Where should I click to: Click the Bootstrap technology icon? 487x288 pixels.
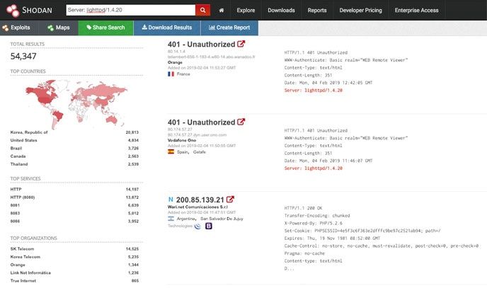point(209,226)
